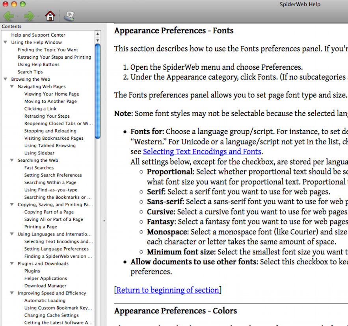Select Using Find-as-you-type topic
348x326 pixels.
51,190
